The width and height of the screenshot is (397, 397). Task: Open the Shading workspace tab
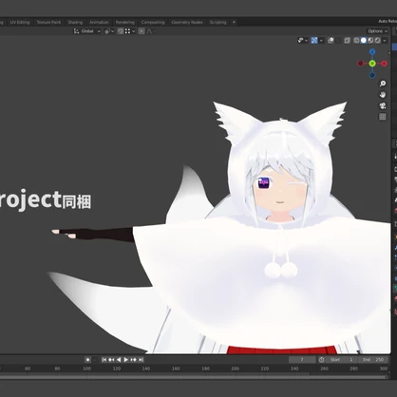coord(75,22)
